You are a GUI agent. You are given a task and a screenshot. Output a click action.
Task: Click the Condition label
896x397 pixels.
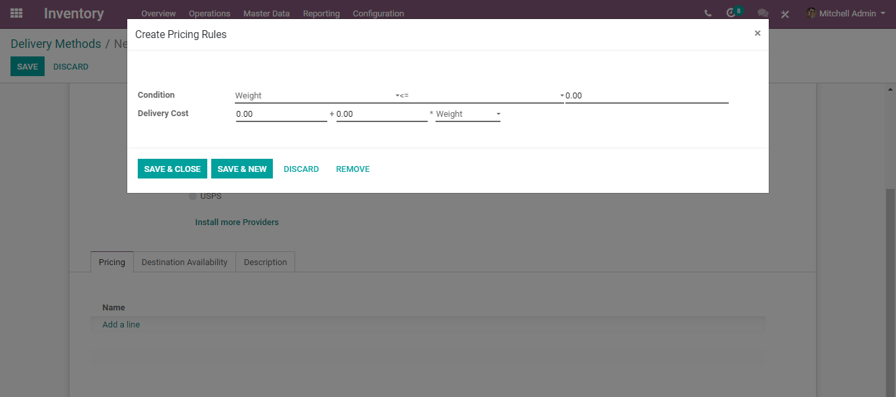(156, 95)
